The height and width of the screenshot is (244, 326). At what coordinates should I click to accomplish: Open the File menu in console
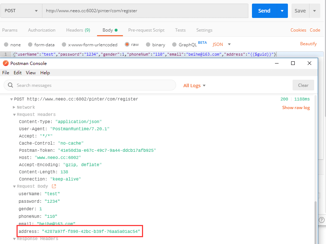[6, 72]
